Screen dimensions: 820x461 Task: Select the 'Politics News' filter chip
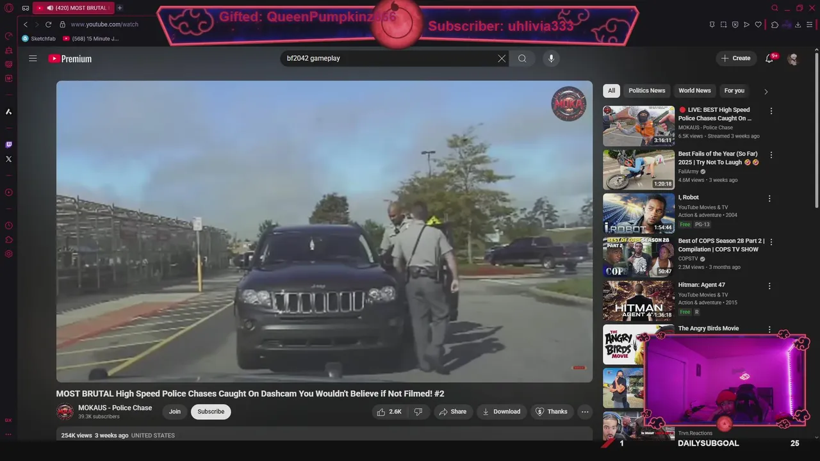point(647,91)
